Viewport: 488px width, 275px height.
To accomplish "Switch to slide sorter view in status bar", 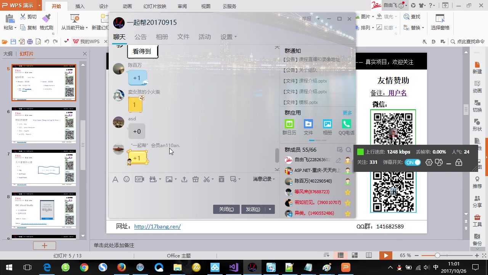I will [355, 255].
